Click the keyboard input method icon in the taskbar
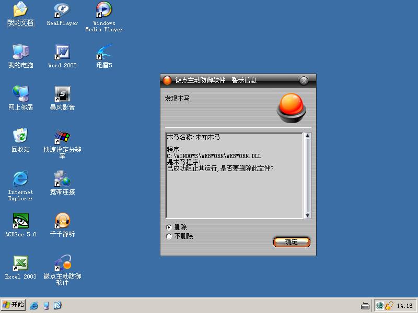Viewport: 418px width, 313px height. pos(365,306)
